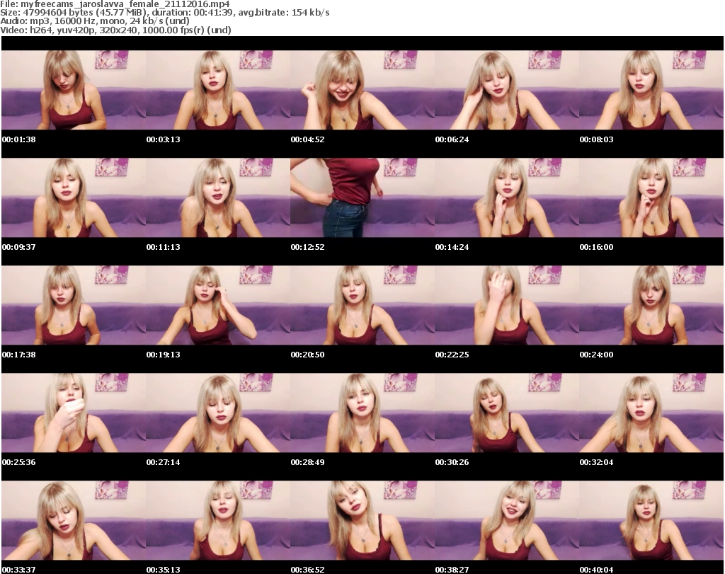Select the thumbnail frame at 00:35:13
Screen dimensions: 725x574
tap(218, 521)
